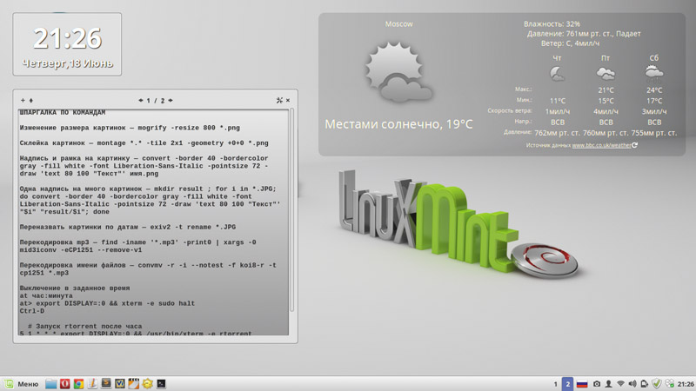The image size is (696, 391).
Task: Refresh weather data with reload icon
Action: click(x=635, y=145)
